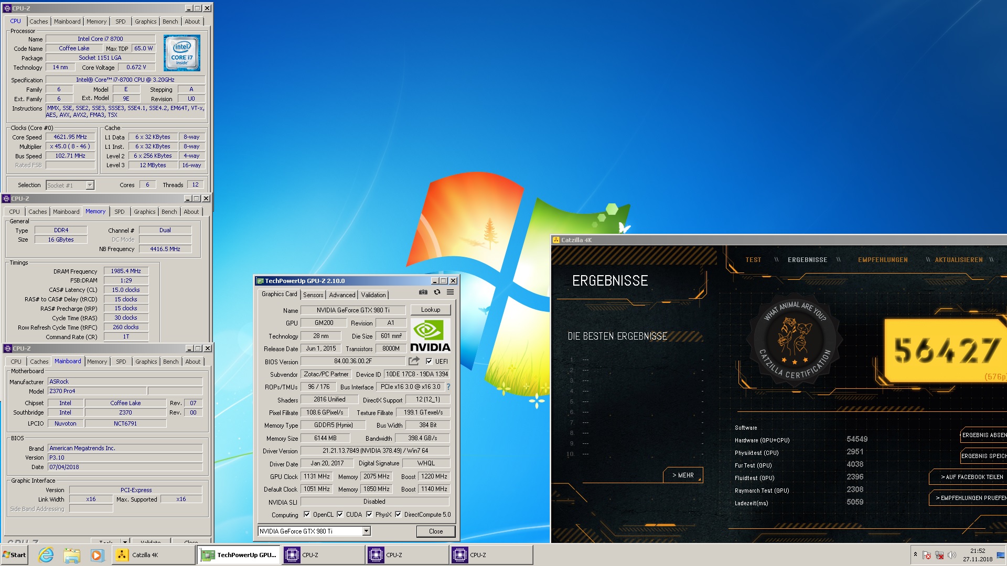Click the Hardware (GPU+CPU) score 54549

[x=857, y=439]
